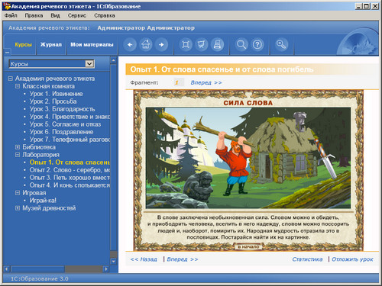
Task: Open the Файл menu
Action: coord(11,15)
